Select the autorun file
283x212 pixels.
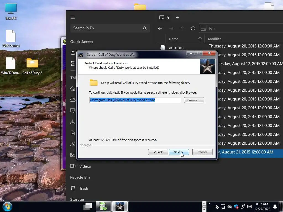click(x=176, y=47)
